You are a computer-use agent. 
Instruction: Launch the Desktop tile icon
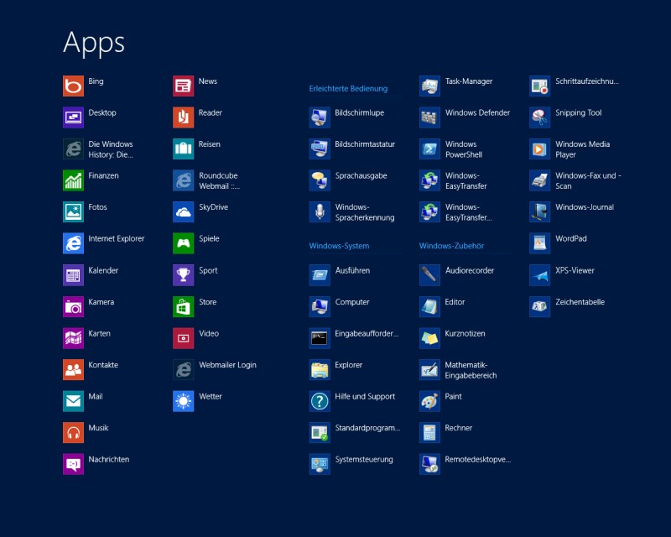pos(73,117)
